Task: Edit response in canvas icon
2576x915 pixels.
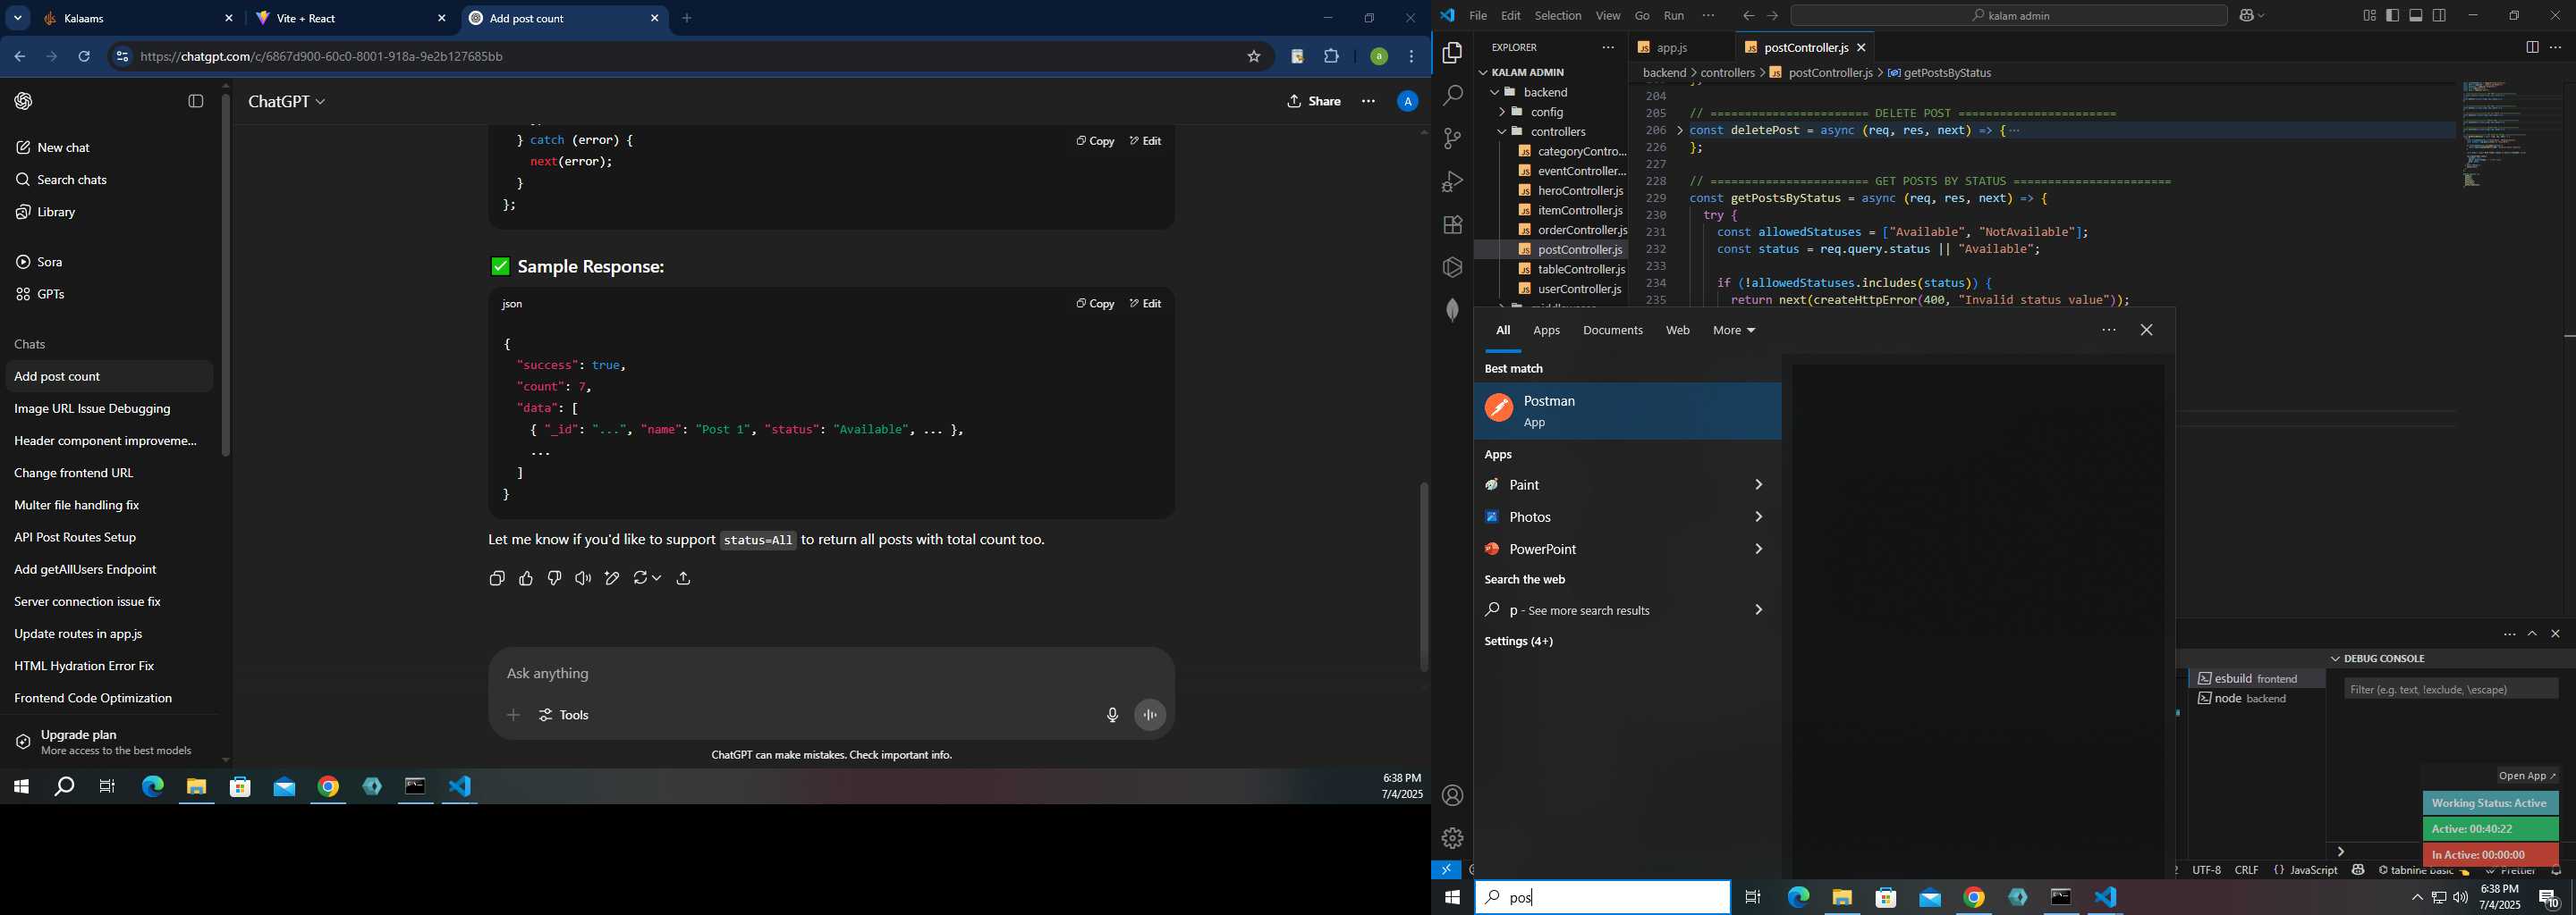Action: [612, 578]
